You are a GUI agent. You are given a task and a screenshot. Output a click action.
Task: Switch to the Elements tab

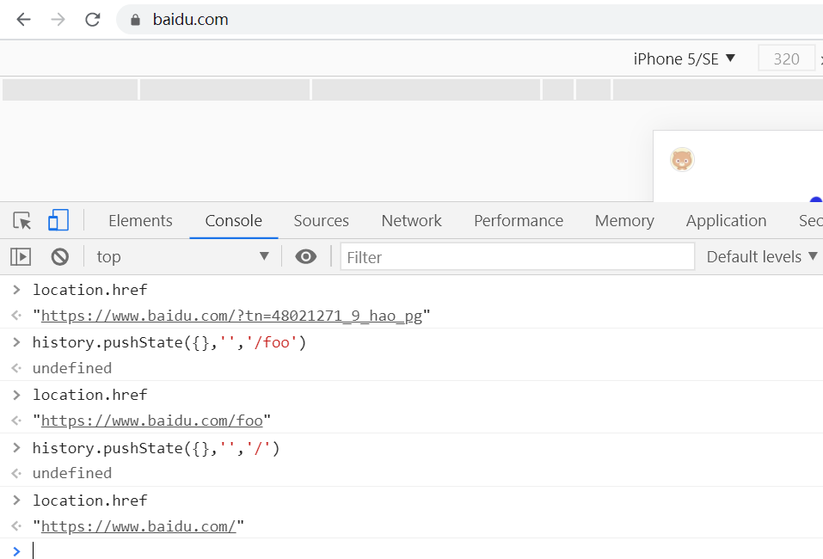point(140,221)
